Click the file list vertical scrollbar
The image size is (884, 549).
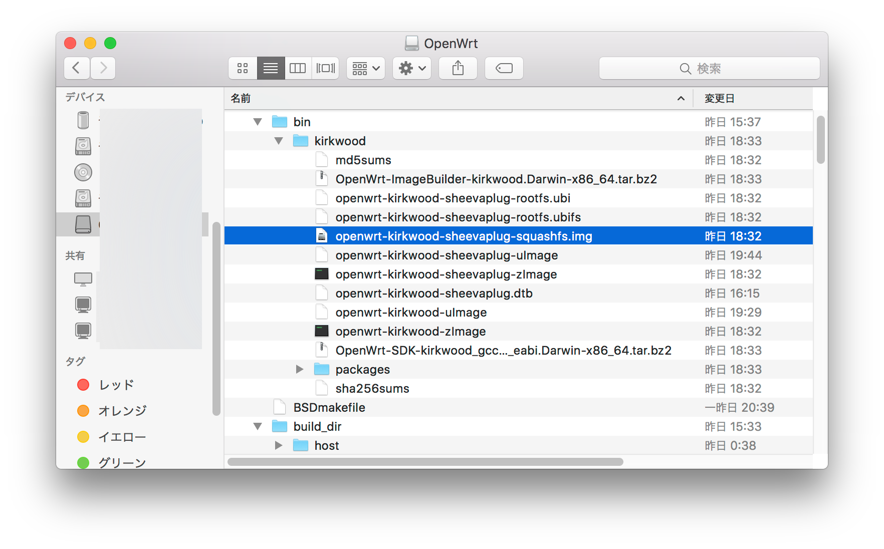click(820, 140)
